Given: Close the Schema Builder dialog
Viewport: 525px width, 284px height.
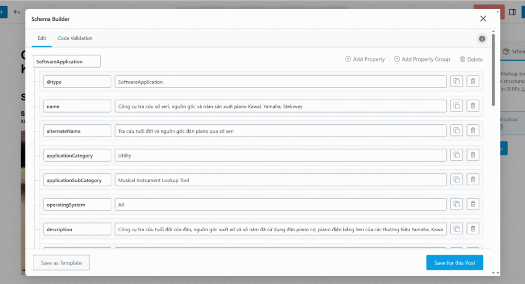Looking at the screenshot, I should [x=483, y=19].
